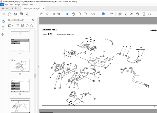Open the Sign document tool
This screenshot has height=113, width=157.
pos(132,14)
